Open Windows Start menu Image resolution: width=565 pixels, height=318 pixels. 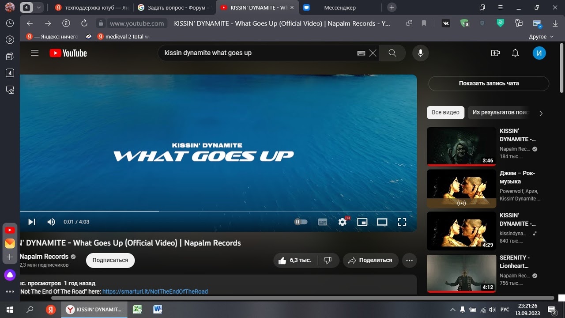click(10, 310)
